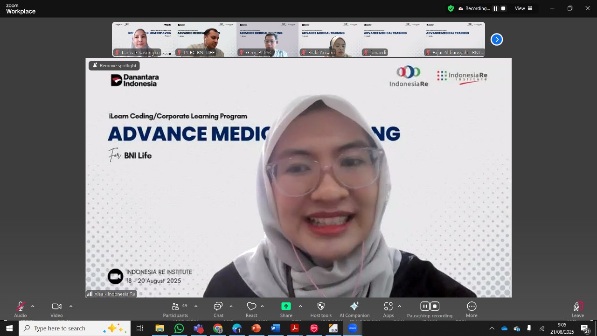Expand the audio settings caret

(33, 307)
